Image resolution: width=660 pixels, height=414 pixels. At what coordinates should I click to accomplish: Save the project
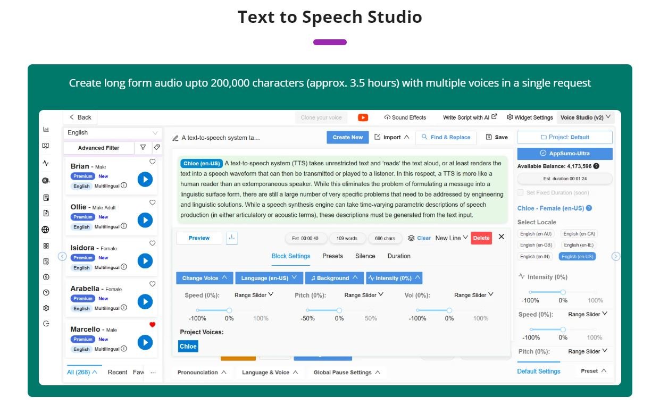tap(497, 137)
